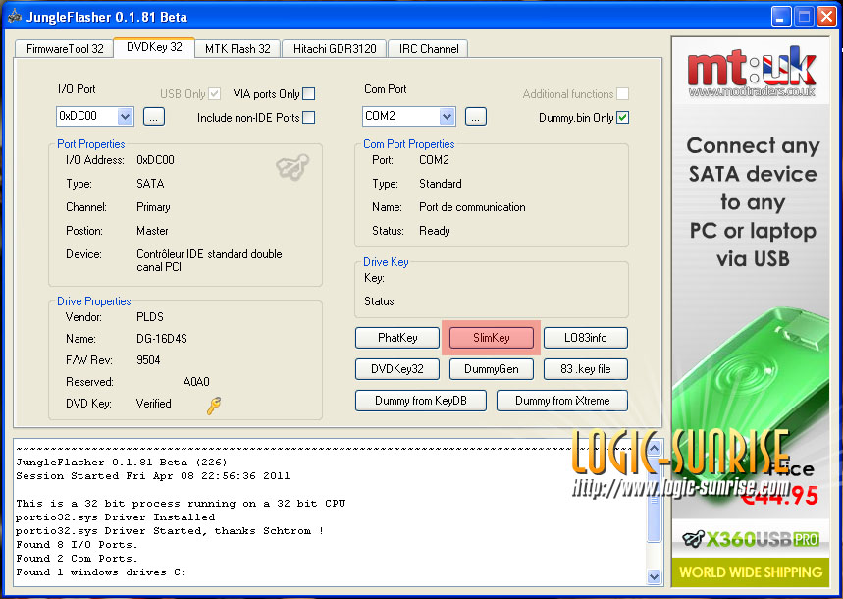Click the 'Session Started' log line

coord(153,475)
